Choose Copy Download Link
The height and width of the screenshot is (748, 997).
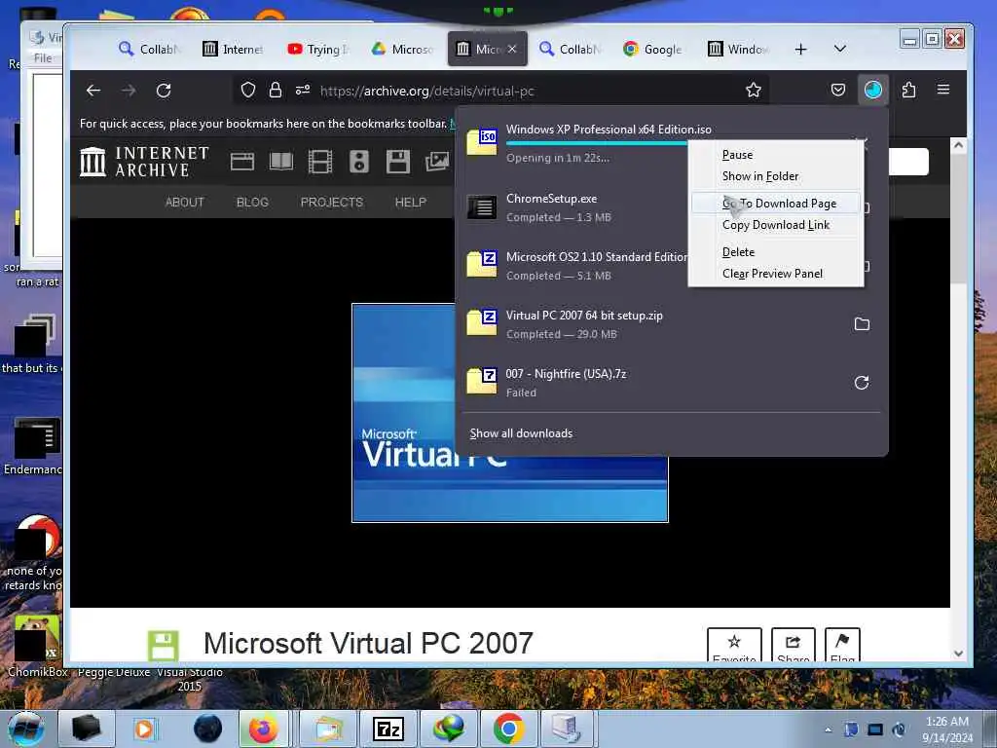coord(776,225)
